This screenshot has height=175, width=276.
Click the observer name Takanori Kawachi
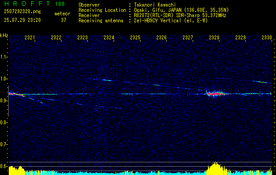155,5
